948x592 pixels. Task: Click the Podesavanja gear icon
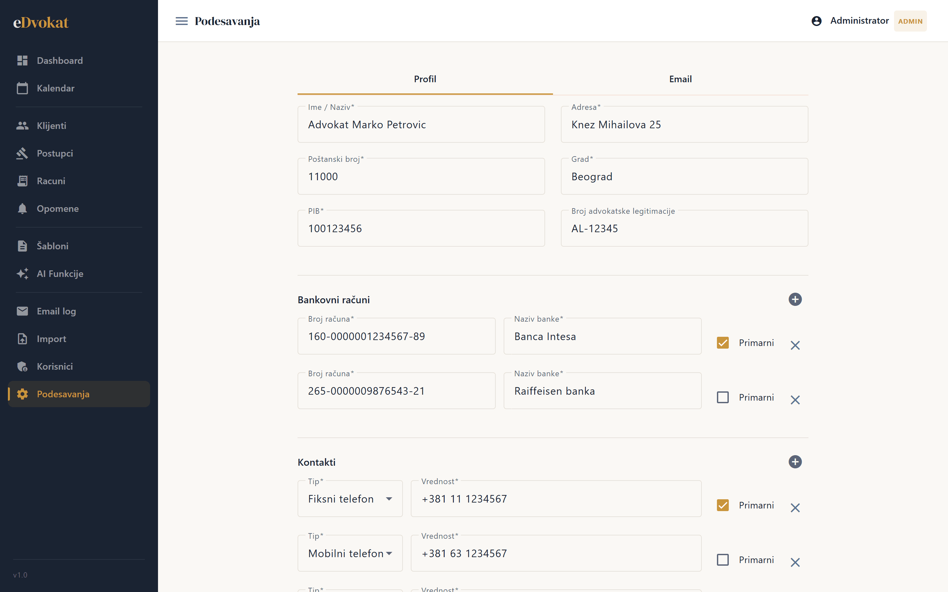[x=22, y=394]
